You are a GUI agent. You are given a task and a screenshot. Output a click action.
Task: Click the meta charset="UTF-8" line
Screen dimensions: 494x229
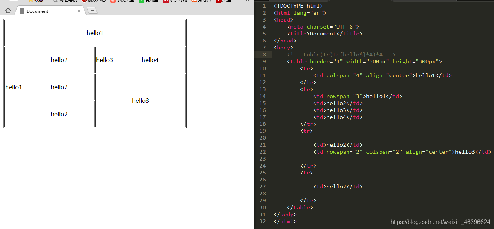[323, 27]
